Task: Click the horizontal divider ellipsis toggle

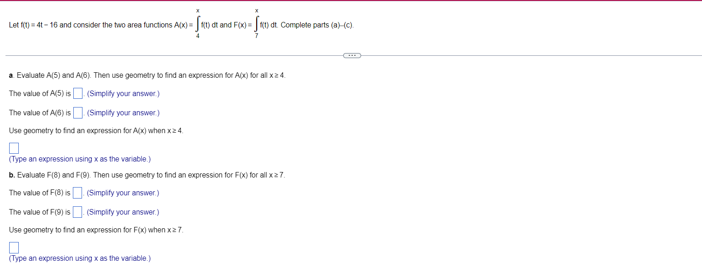Action: 352,55
